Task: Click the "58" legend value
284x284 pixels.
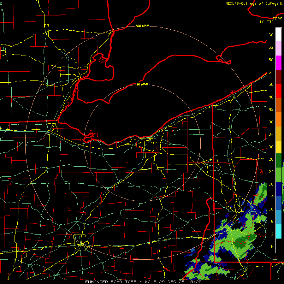Action: tap(271, 60)
